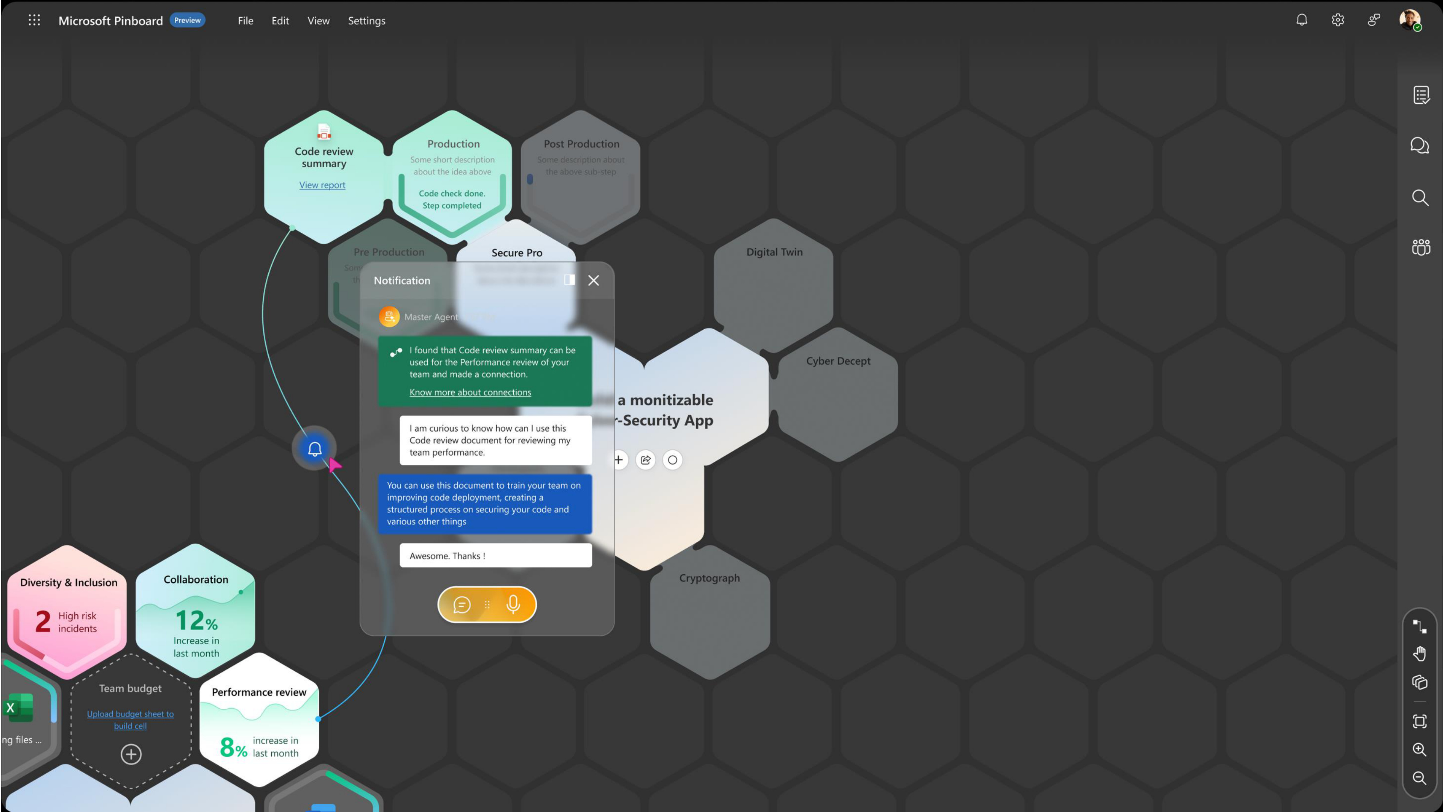Viewport: 1443px width, 812px height.
Task: Close the Notification panel
Action: pyautogui.click(x=594, y=280)
